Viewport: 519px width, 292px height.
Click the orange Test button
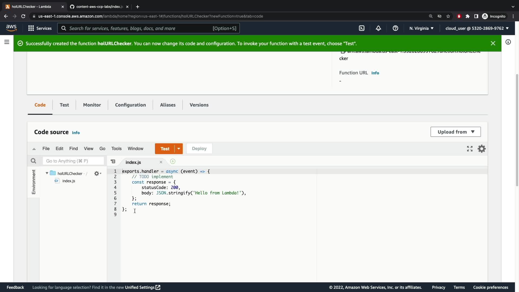(165, 149)
